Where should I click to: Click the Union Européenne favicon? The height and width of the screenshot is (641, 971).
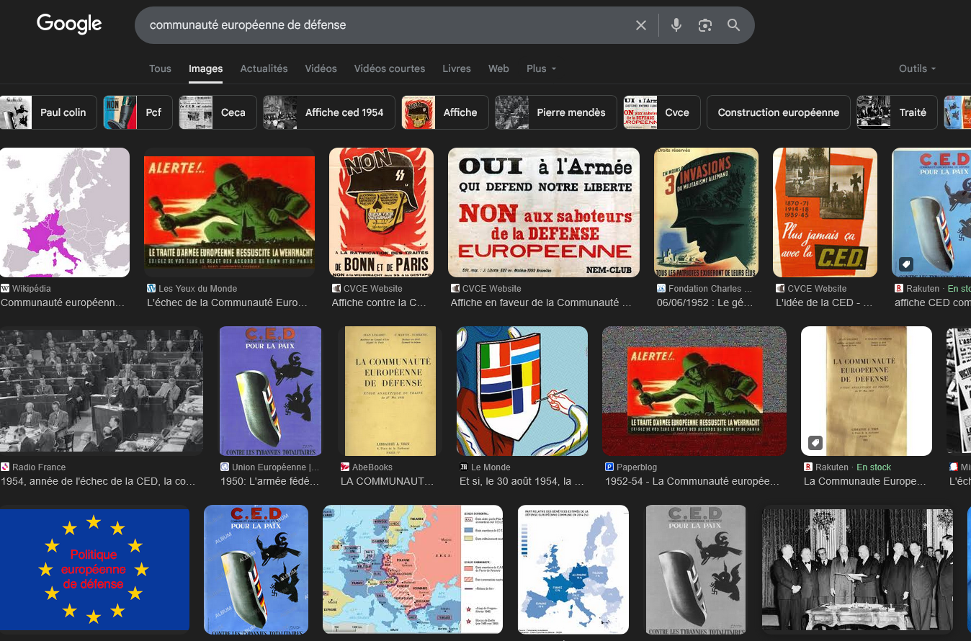[225, 467]
